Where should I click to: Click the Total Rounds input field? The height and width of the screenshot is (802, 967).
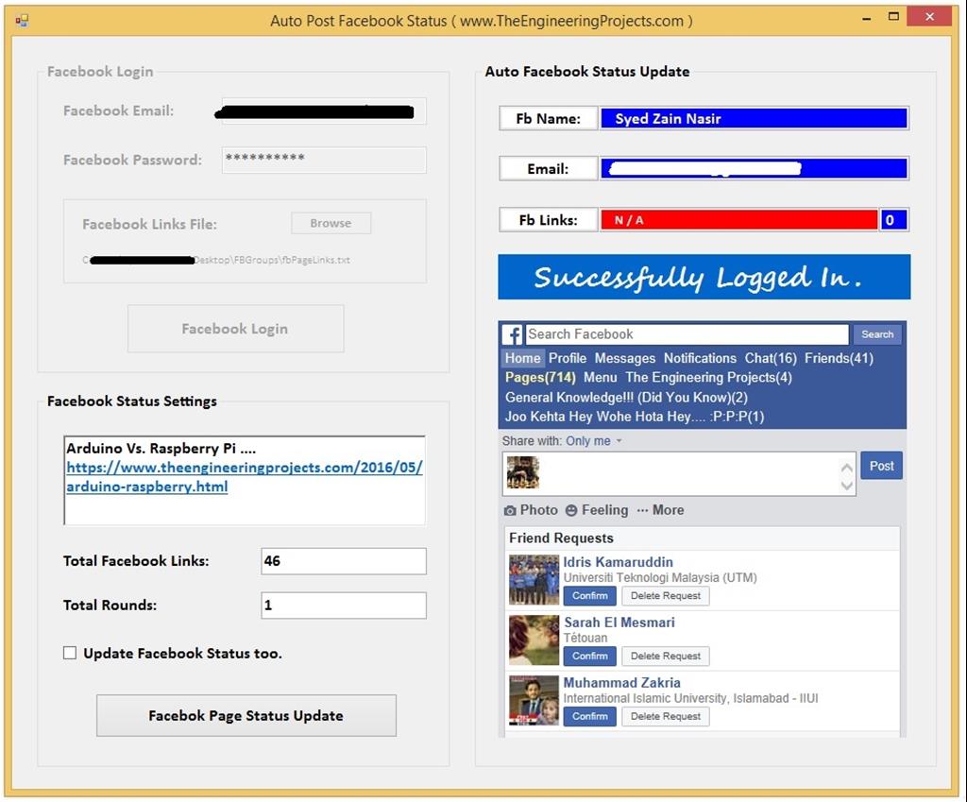pyautogui.click(x=343, y=606)
